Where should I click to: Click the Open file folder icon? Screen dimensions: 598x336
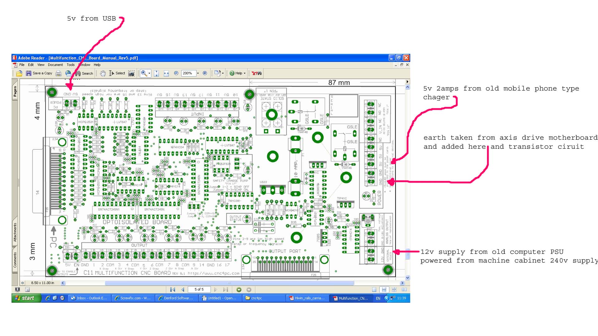click(x=19, y=73)
